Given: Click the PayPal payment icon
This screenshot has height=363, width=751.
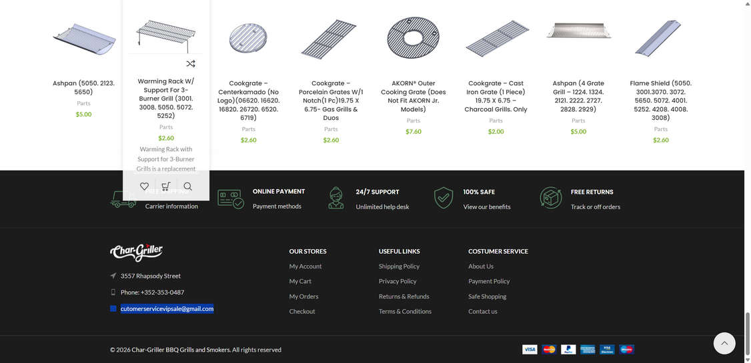Looking at the screenshot, I should [568, 349].
